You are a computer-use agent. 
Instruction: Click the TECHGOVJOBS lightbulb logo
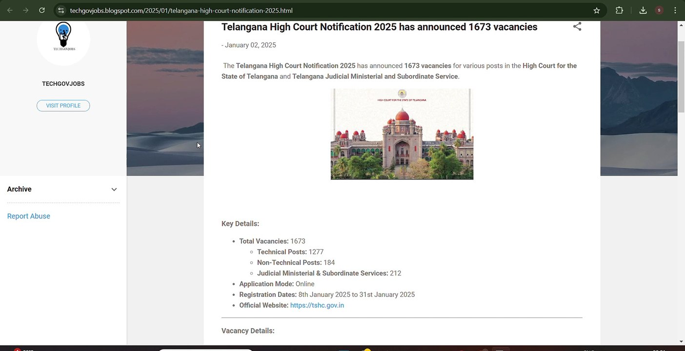pyautogui.click(x=63, y=37)
